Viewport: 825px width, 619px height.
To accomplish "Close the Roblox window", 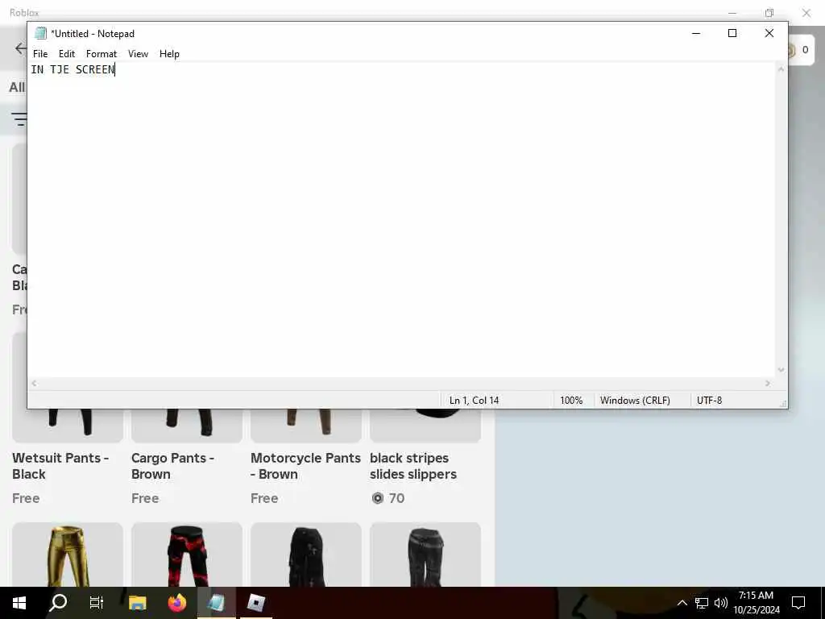I will click(x=806, y=13).
